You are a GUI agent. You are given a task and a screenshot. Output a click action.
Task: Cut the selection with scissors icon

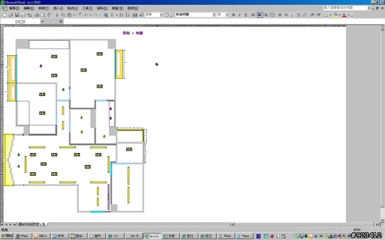[57, 15]
